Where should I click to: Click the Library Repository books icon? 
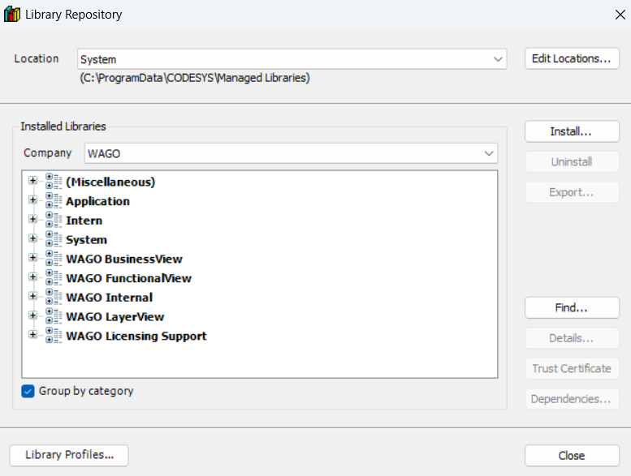tap(12, 14)
